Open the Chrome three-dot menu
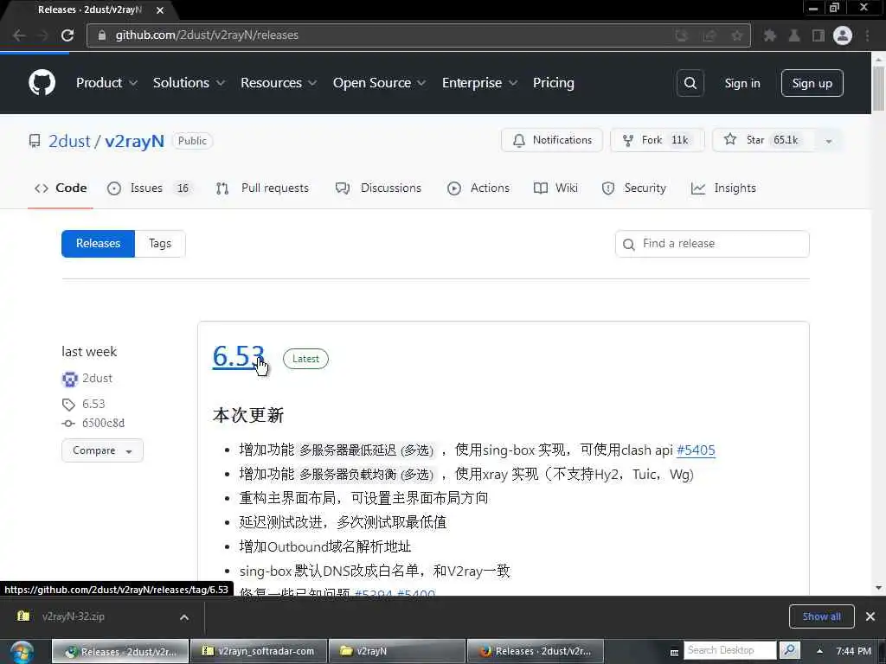Viewport: 886px width, 664px height. pos(867,35)
